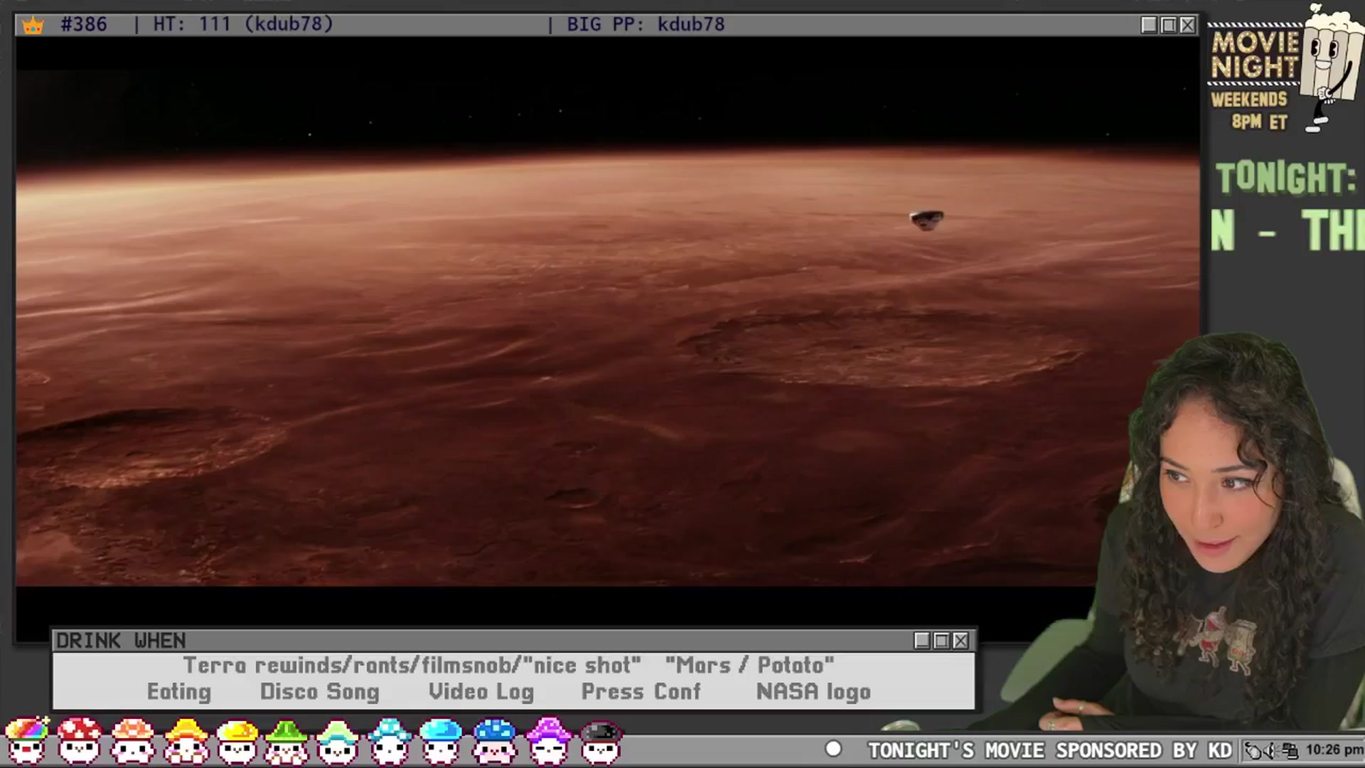This screenshot has height=768, width=1365.
Task: Click the NASA logo drink rule
Action: (813, 692)
